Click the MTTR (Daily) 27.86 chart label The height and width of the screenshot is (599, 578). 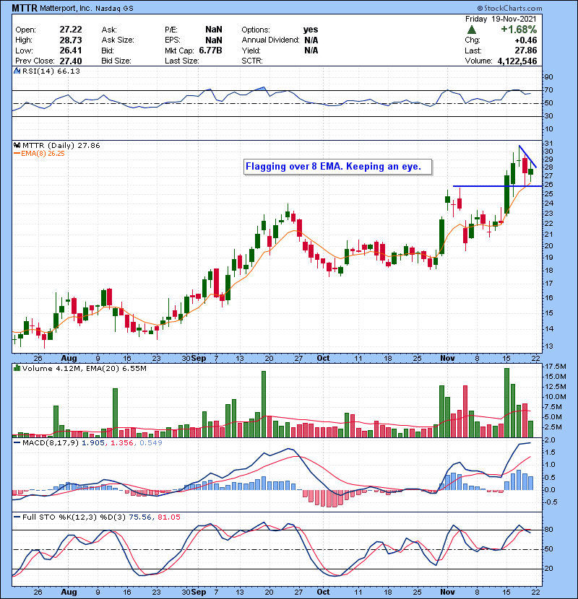61,146
